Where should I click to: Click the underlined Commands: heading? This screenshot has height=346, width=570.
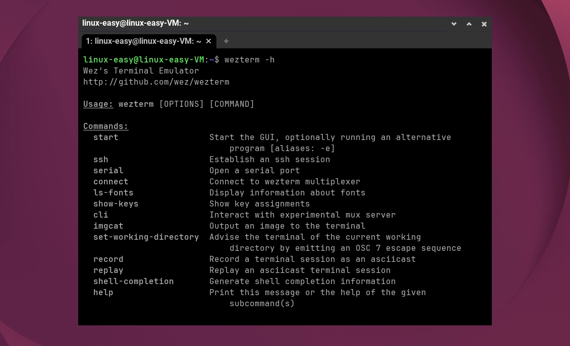(x=106, y=126)
